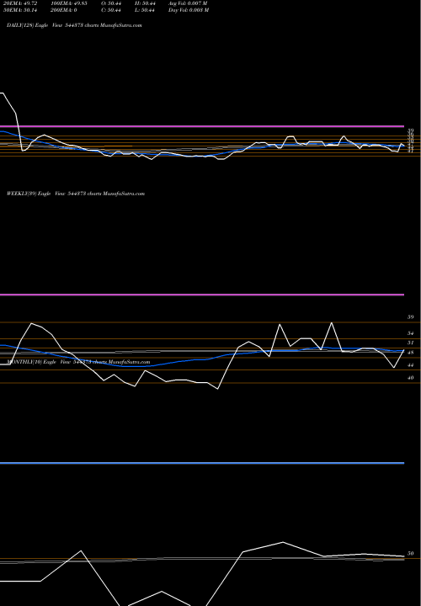Click the 40 price level on weekly axis
The image size is (421, 606).
(411, 378)
